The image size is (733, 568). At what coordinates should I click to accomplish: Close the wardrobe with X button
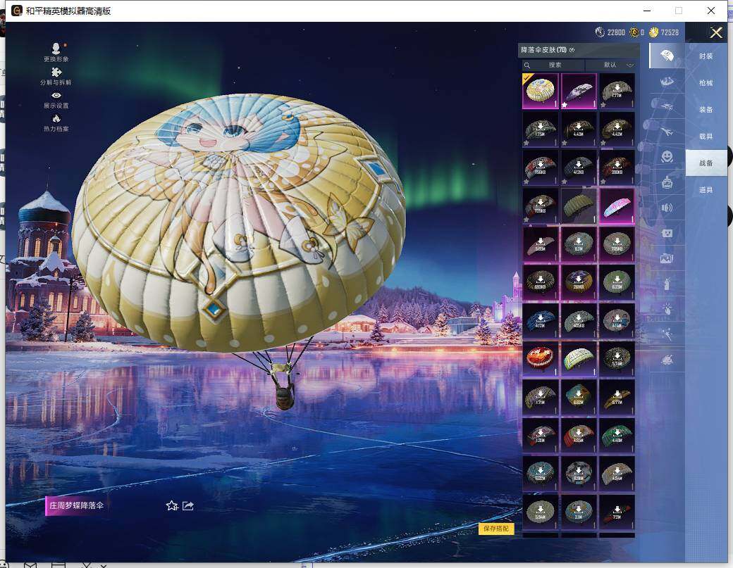[x=715, y=32]
